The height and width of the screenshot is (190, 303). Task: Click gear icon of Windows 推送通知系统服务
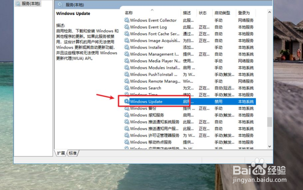click(x=127, y=122)
